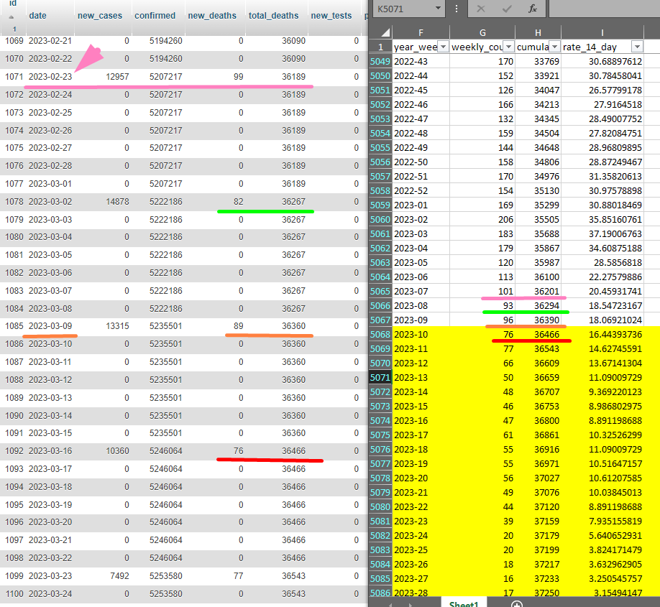Click the 10360 new_cases value in database table
The width and height of the screenshot is (660, 607).
coord(117,451)
